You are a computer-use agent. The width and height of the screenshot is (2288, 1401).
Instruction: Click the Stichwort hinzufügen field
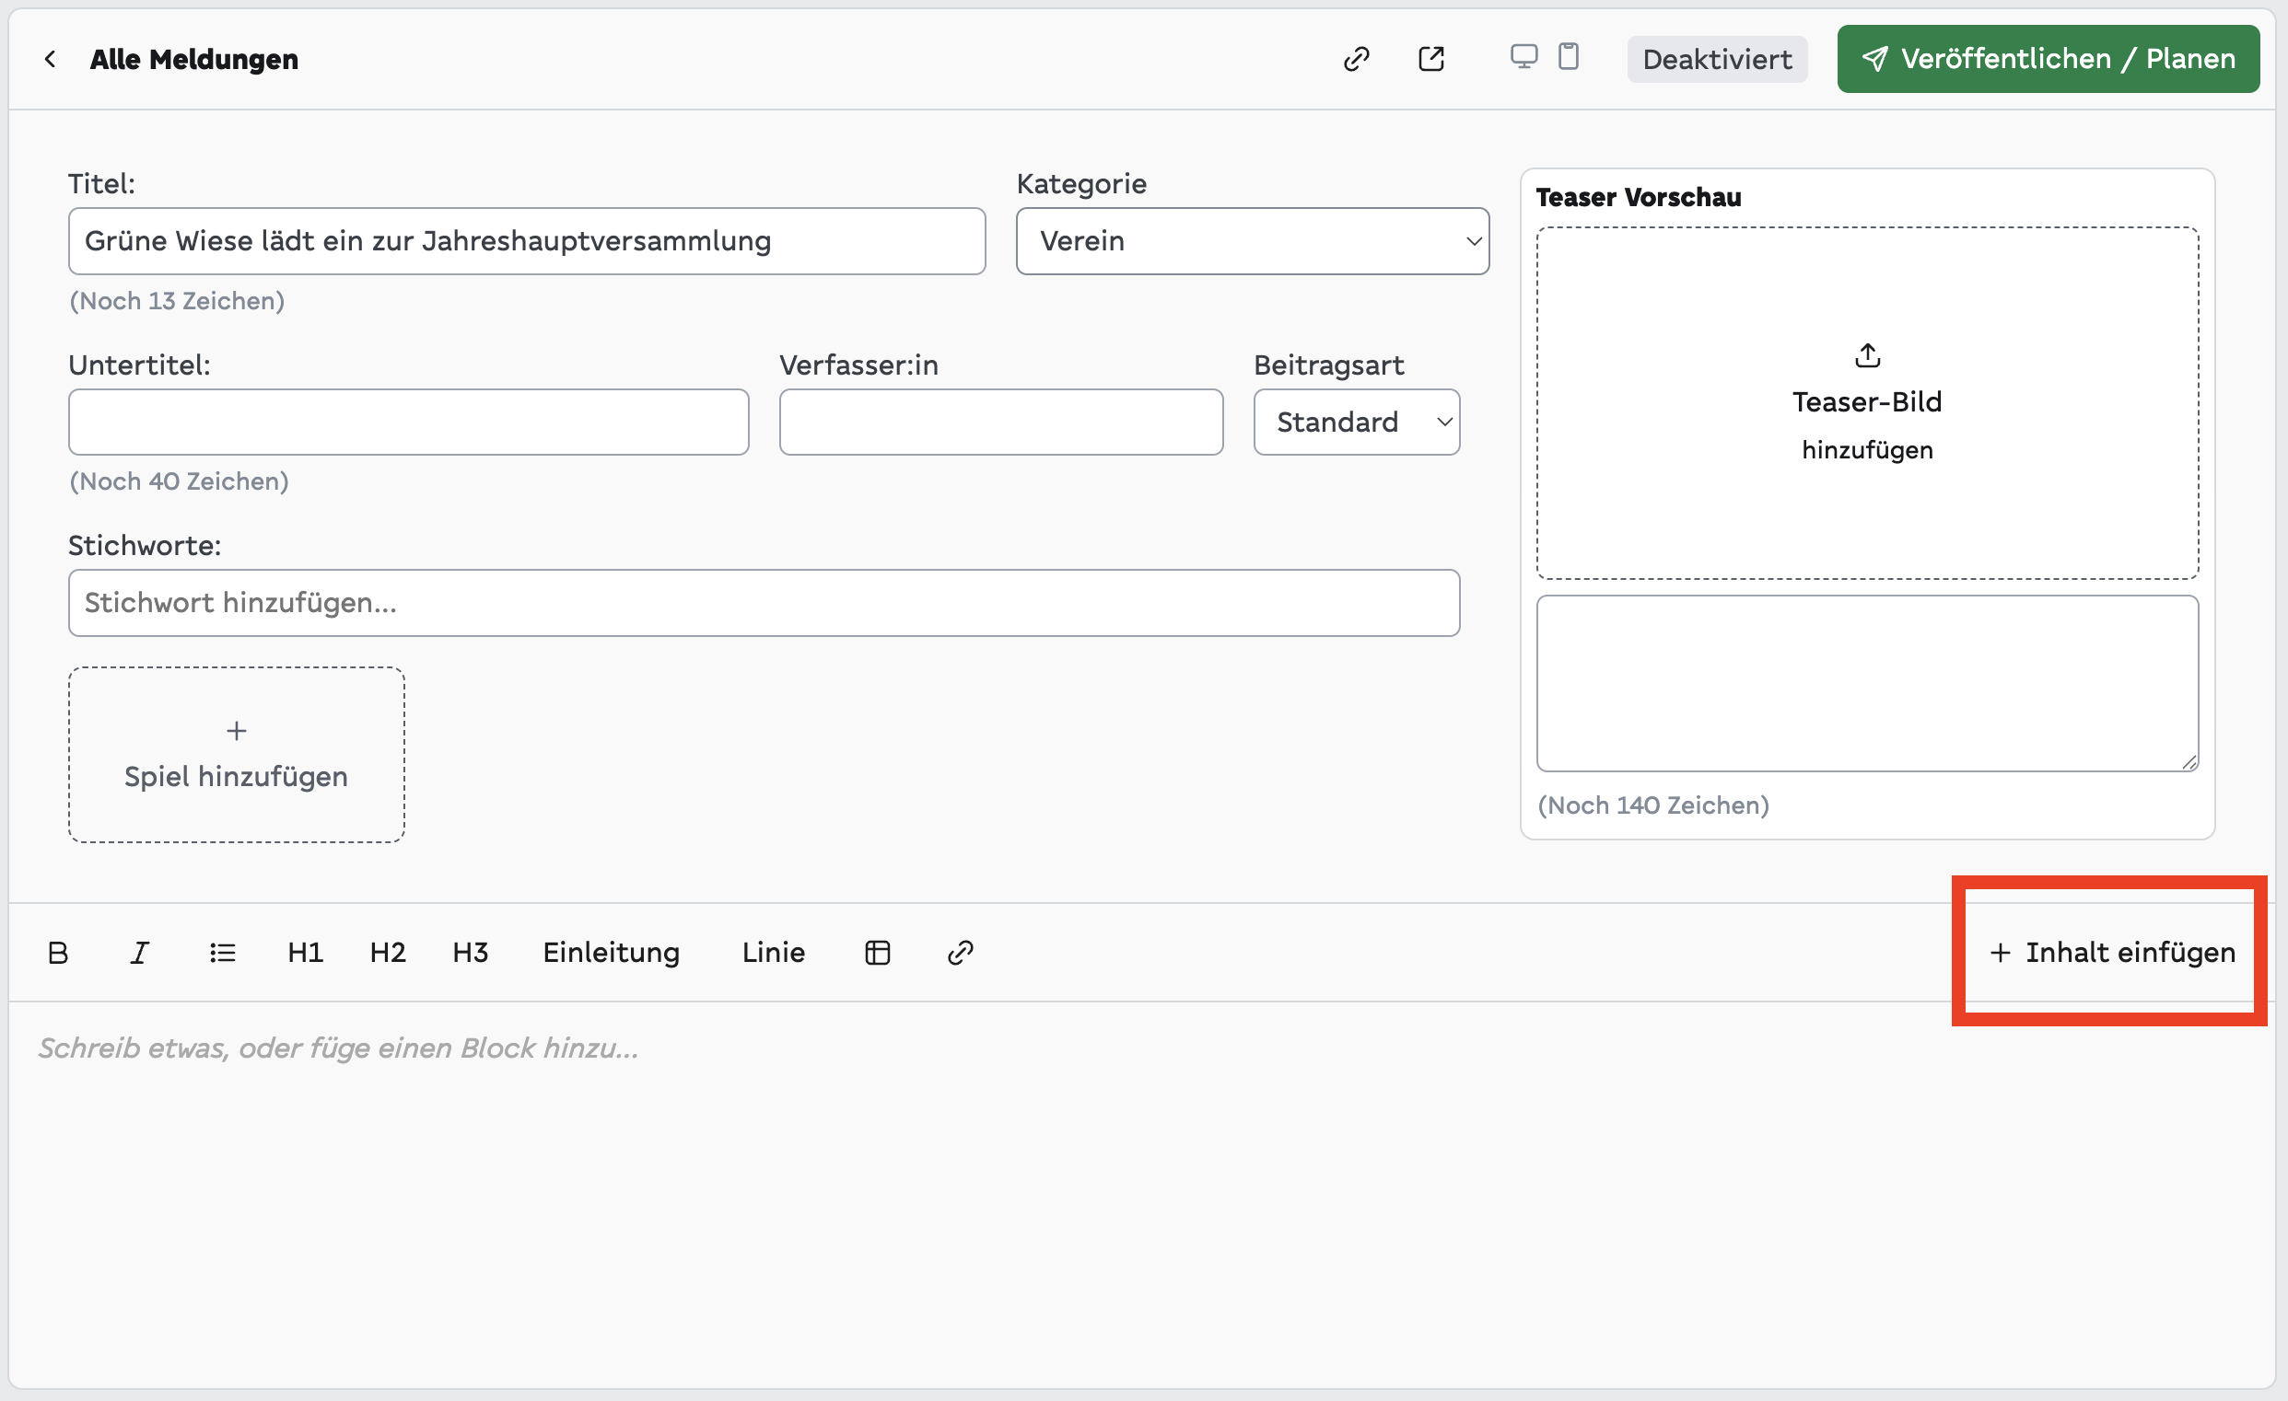pyautogui.click(x=765, y=603)
